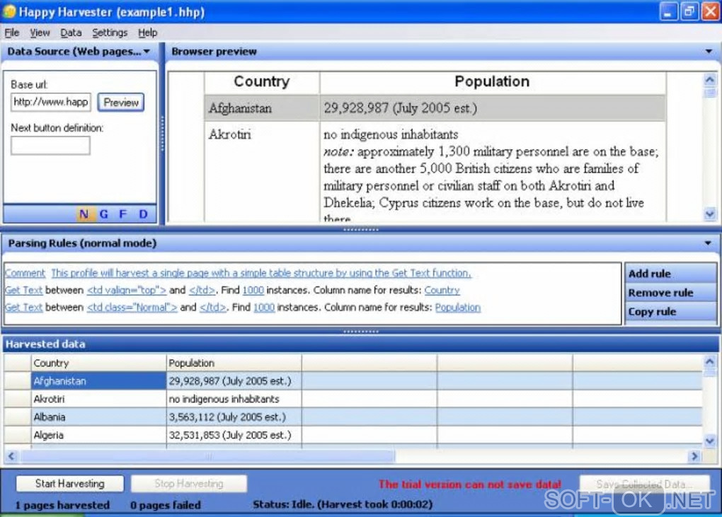Open the Data menu
722x517 pixels.
coord(71,33)
